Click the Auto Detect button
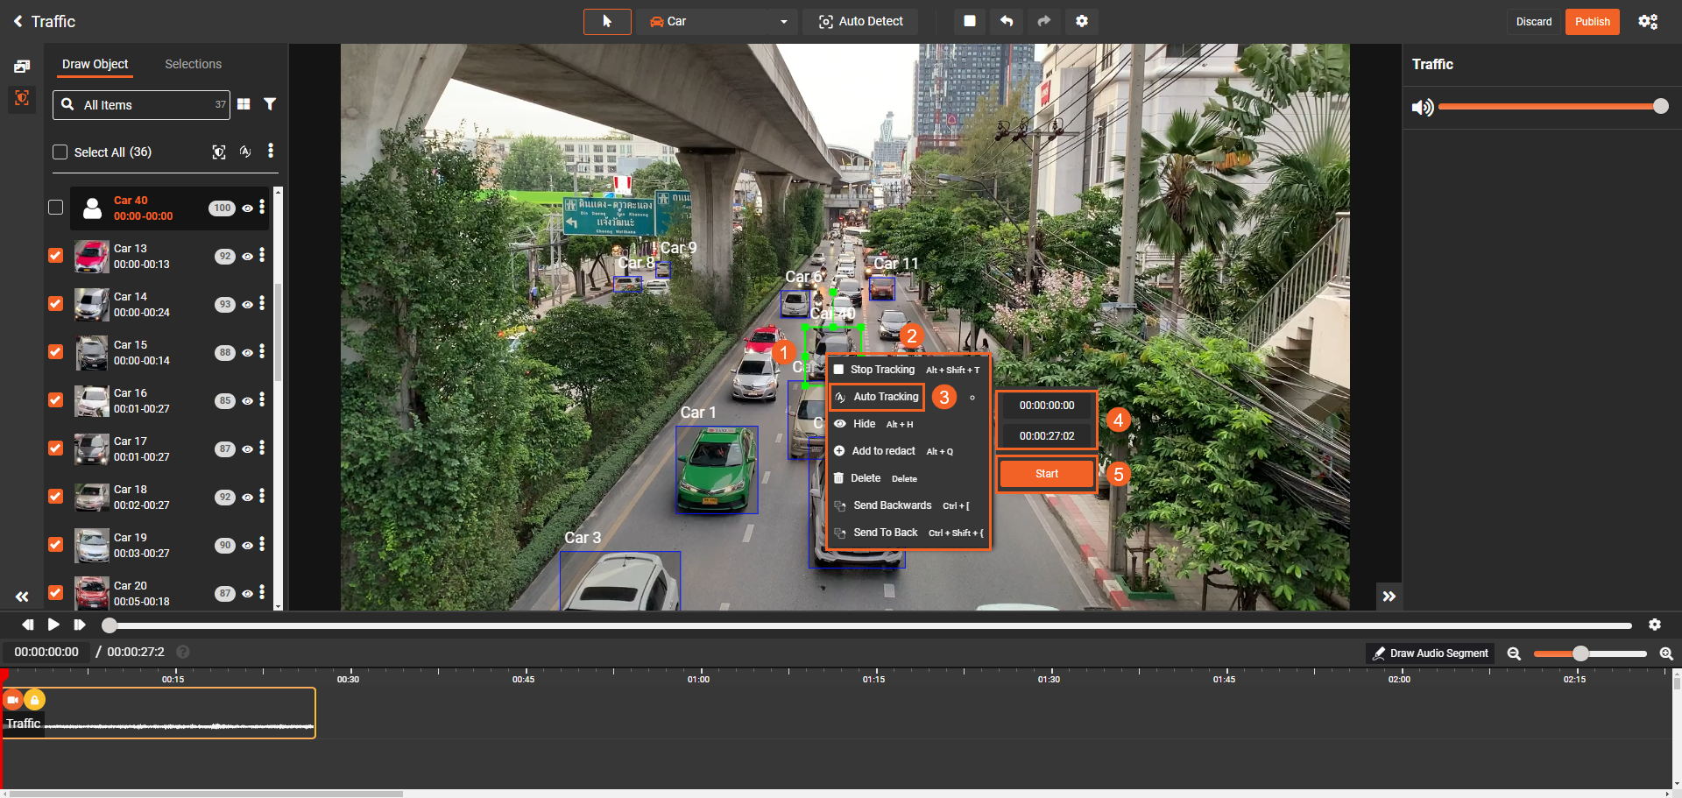 pos(860,22)
